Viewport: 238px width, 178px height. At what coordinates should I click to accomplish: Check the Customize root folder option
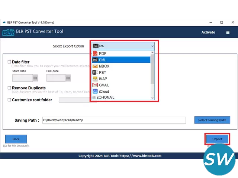9,100
